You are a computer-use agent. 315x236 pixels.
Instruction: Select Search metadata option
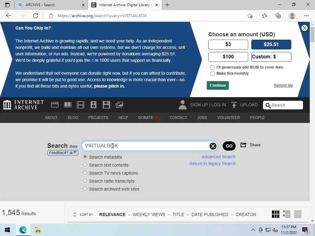tap(85, 157)
